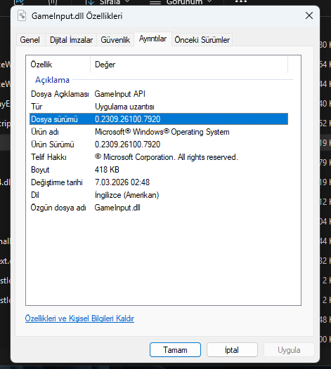Select the Özgün dosya adı row

[159, 208]
